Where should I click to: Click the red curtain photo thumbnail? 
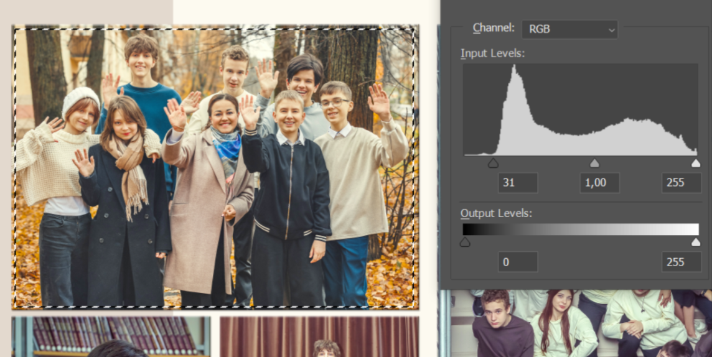tap(319, 336)
